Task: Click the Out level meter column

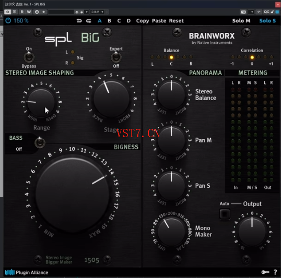Action: [268, 135]
